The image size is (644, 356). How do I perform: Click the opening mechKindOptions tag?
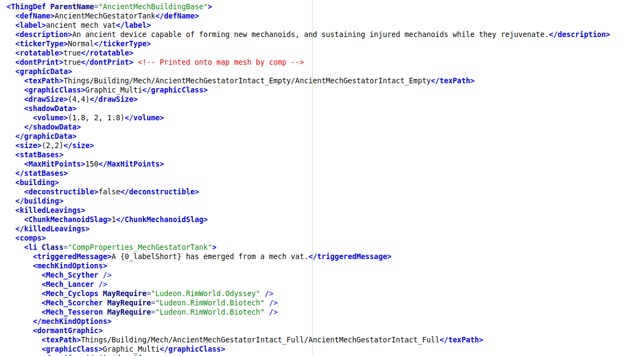pyautogui.click(x=70, y=266)
